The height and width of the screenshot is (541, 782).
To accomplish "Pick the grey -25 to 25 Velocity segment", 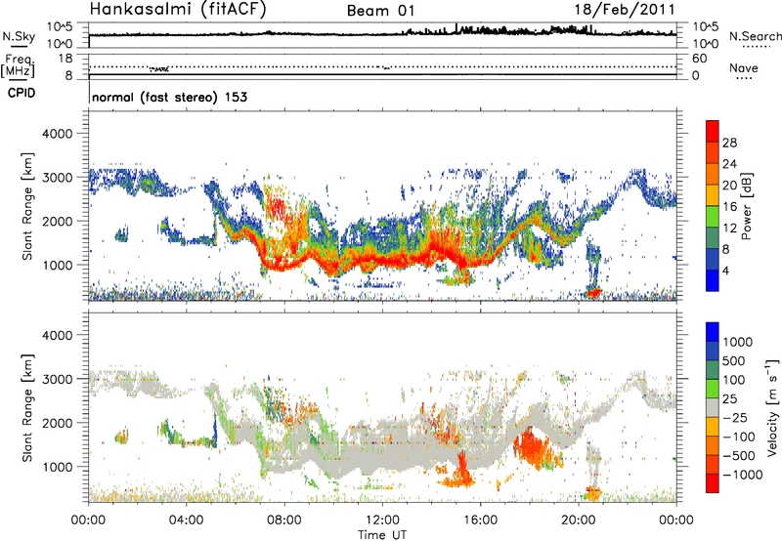I will pyautogui.click(x=713, y=407).
